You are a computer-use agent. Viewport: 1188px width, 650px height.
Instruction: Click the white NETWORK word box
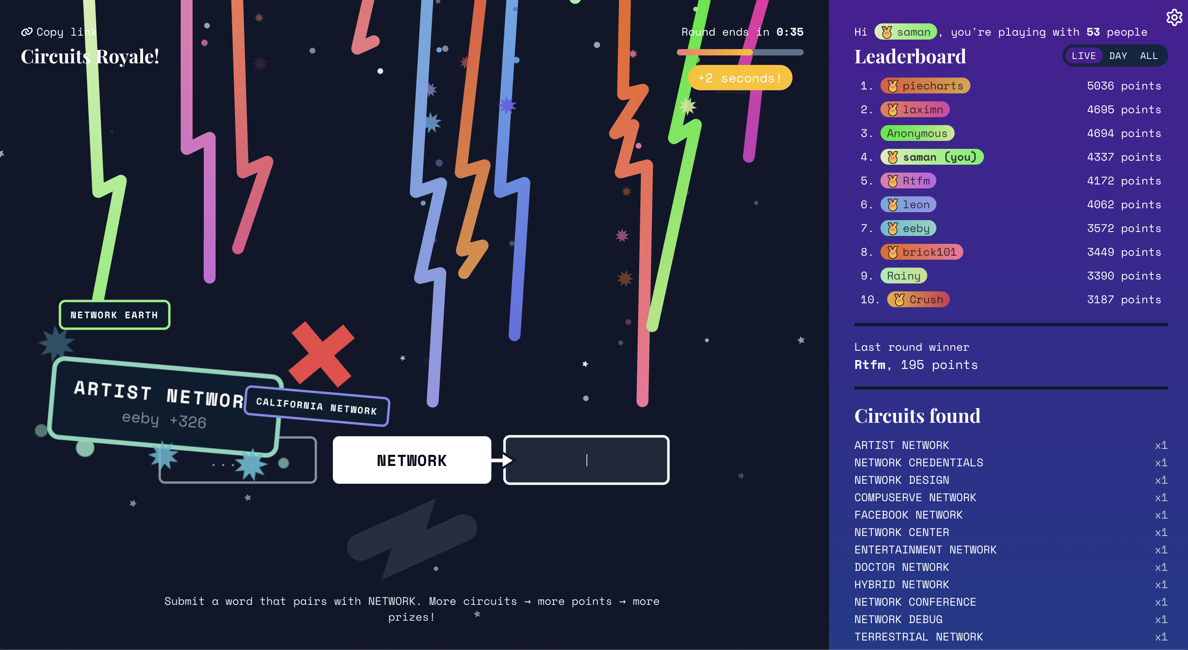pos(411,460)
